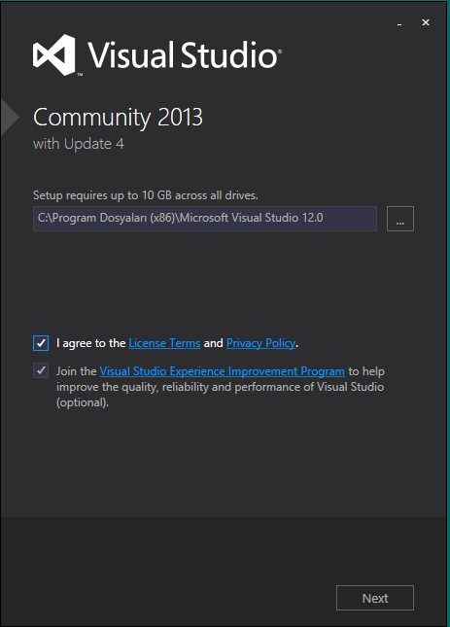Click the "with Update 4" subtitle
Image resolution: width=450 pixels, height=627 pixels.
click(79, 144)
